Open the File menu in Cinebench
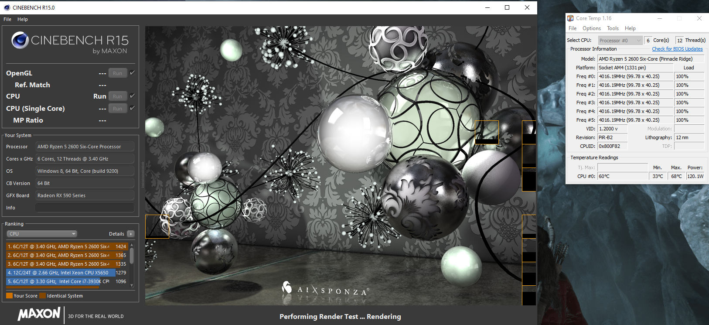Viewport: 709px width, 325px height. click(x=7, y=19)
